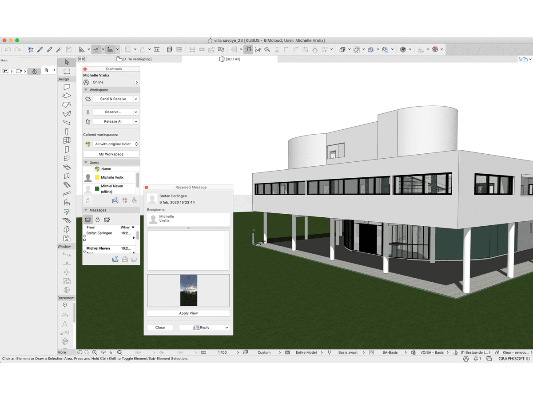Pick the Wall tool in Design
Screen dimensions: 533x400
coord(67,87)
